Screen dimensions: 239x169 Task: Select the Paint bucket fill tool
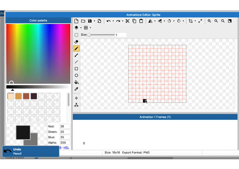point(76,82)
